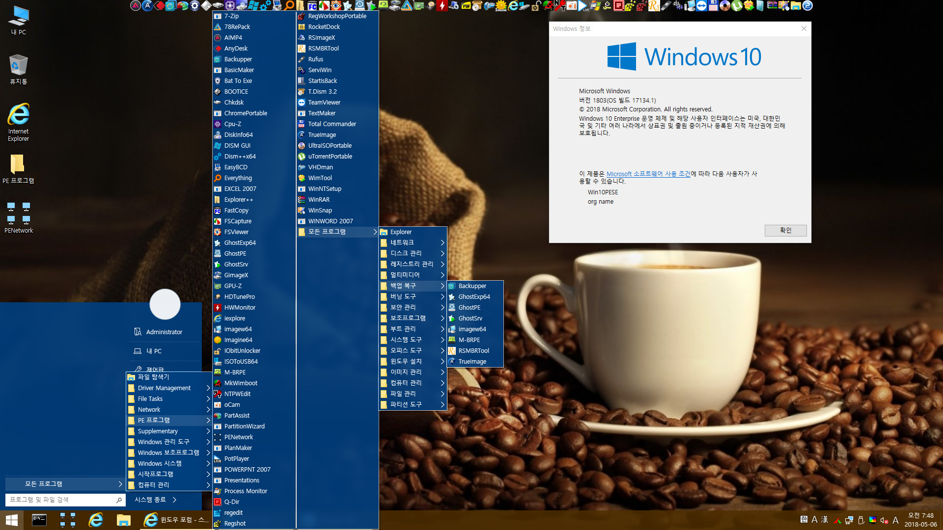Open the PE 프로그램 folder on desktop

tap(18, 169)
